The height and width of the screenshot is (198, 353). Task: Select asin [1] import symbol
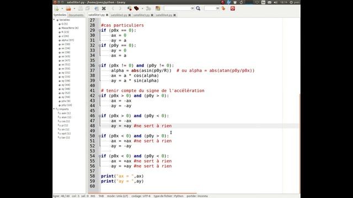[66, 113]
